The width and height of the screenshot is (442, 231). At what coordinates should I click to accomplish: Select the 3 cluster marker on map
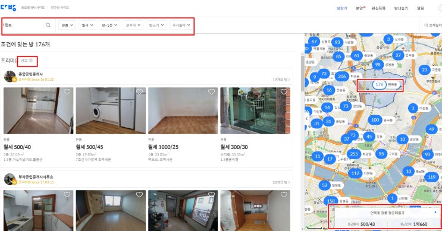pos(388,39)
